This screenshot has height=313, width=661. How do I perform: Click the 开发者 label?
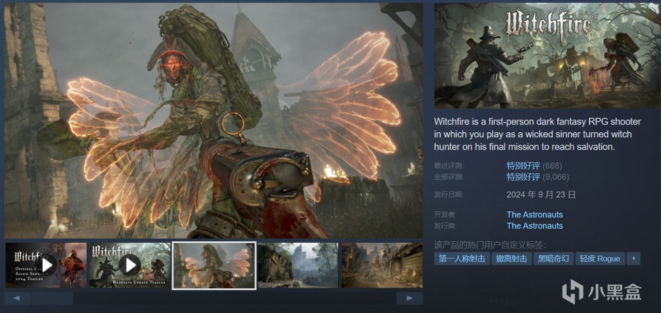pyautogui.click(x=446, y=214)
